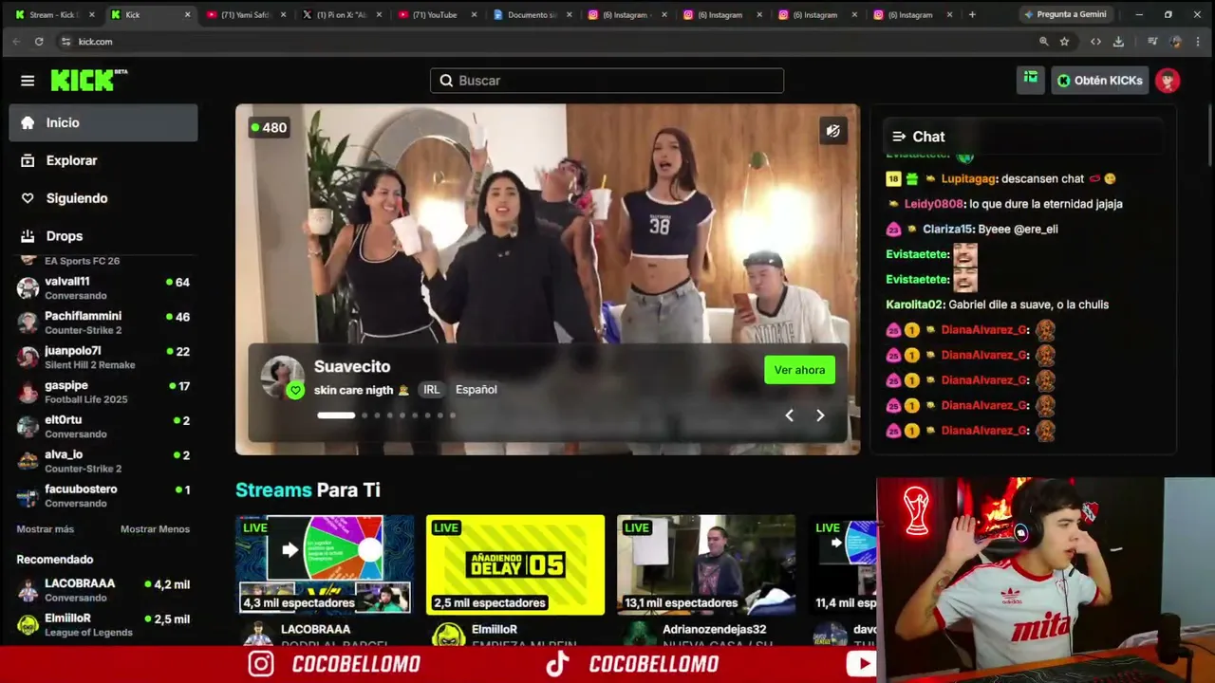The width and height of the screenshot is (1215, 683).
Task: Click the Ver ahora button
Action: [799, 370]
